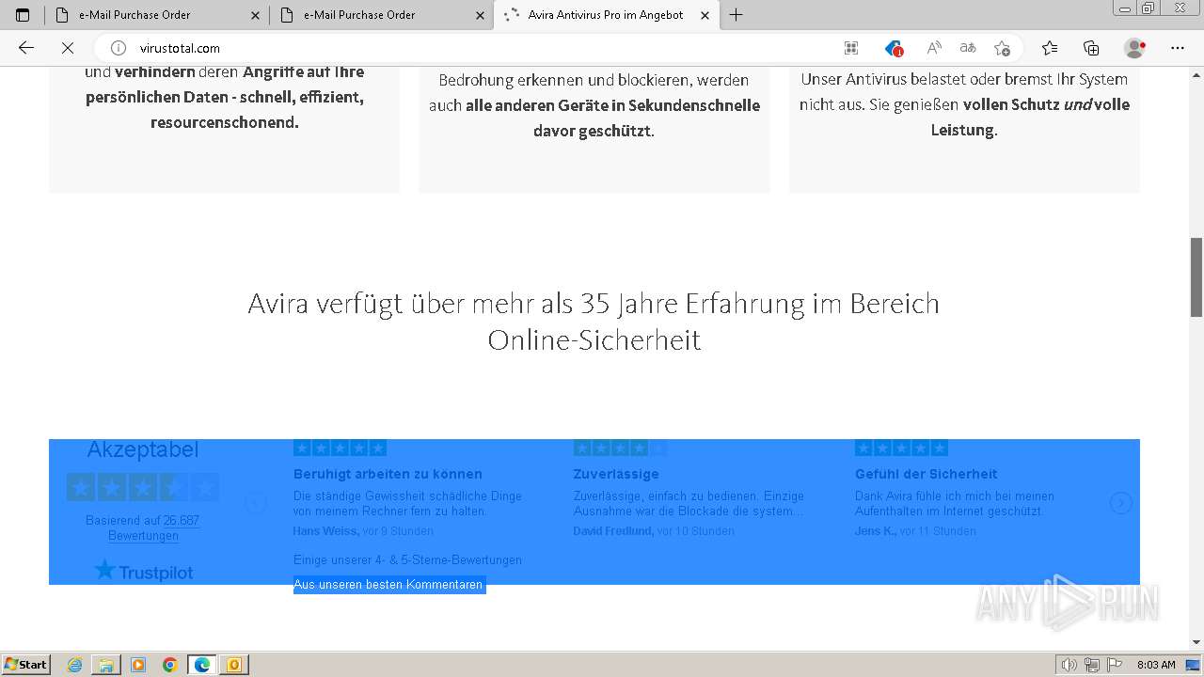Start Read aloud for this page

(934, 48)
